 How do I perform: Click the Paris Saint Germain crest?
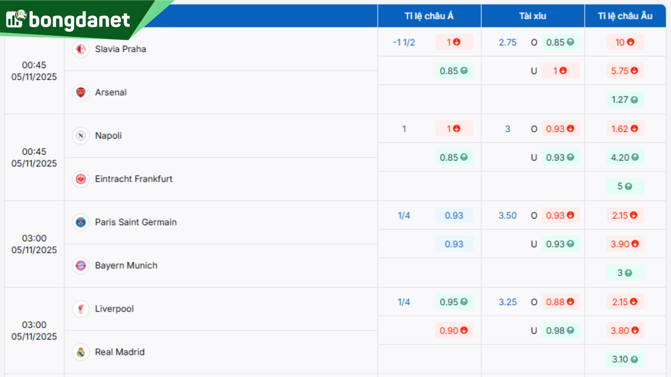81,222
